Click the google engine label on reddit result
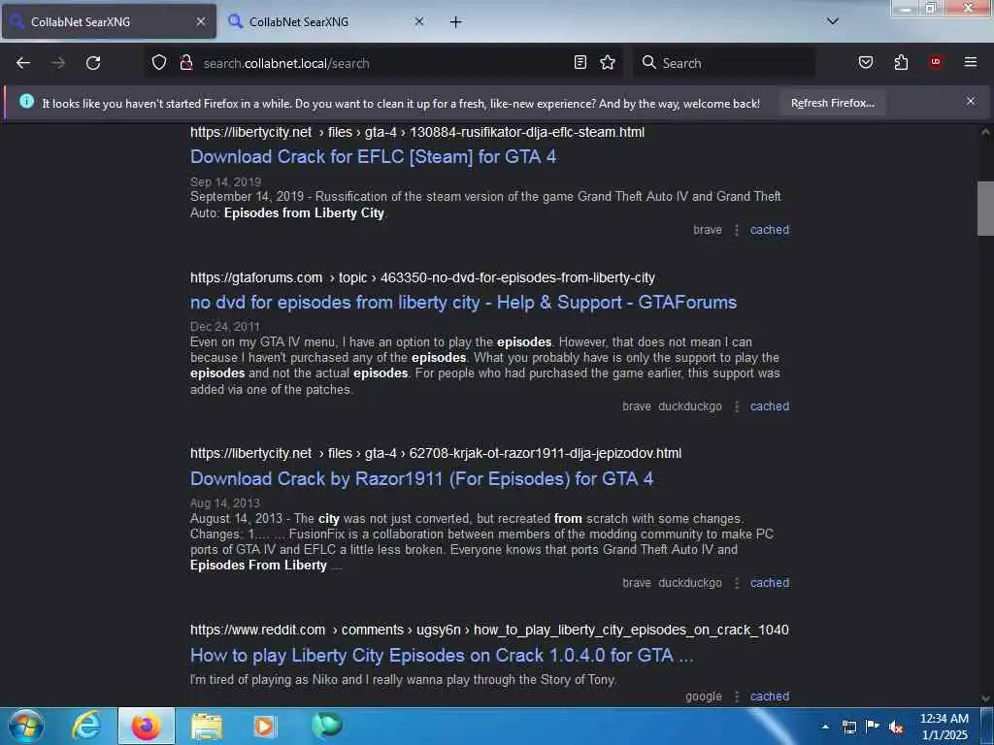994x745 pixels. point(704,696)
